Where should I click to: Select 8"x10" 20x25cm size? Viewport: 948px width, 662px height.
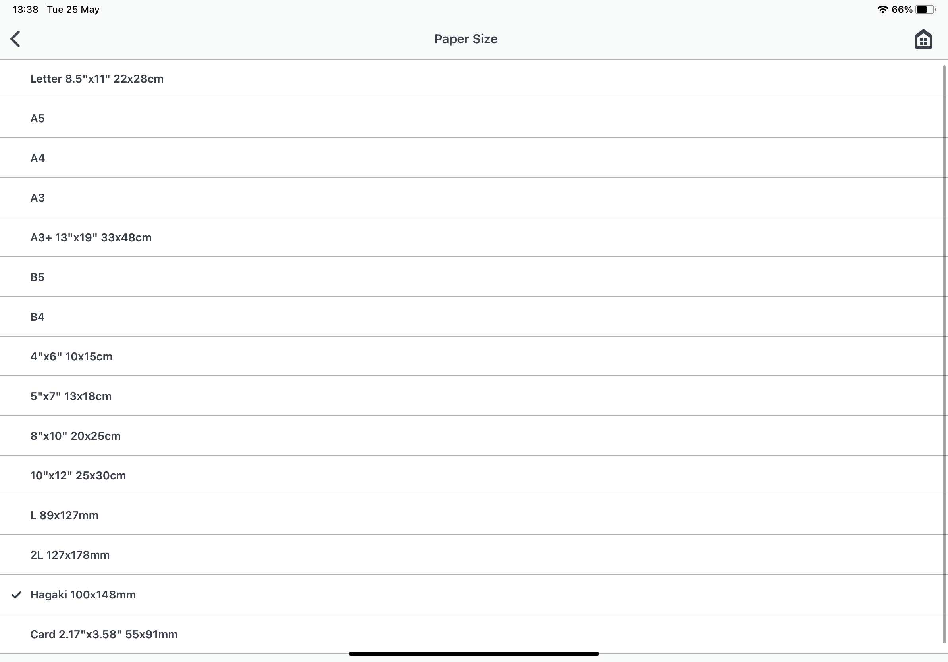click(75, 436)
